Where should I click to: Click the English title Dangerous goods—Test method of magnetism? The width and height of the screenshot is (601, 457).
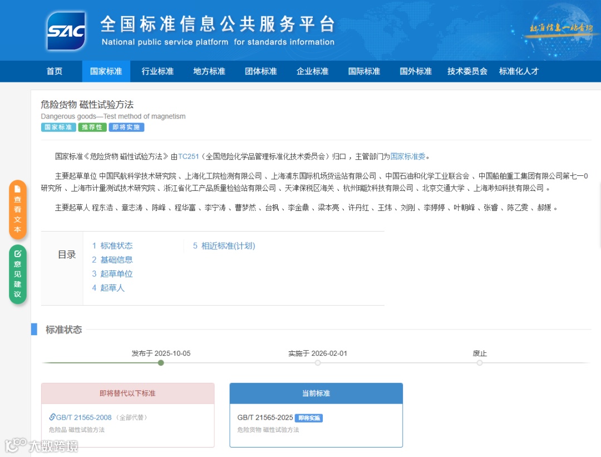point(113,116)
